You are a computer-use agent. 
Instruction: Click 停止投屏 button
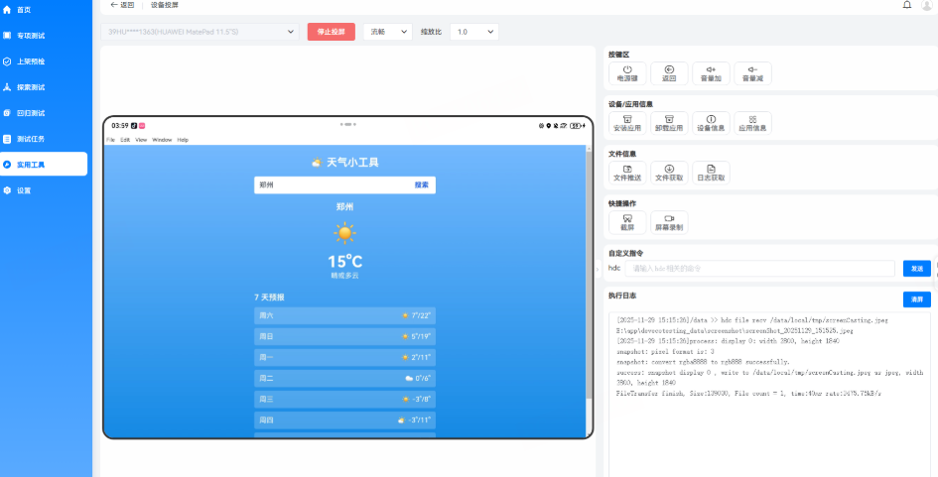[x=331, y=32]
